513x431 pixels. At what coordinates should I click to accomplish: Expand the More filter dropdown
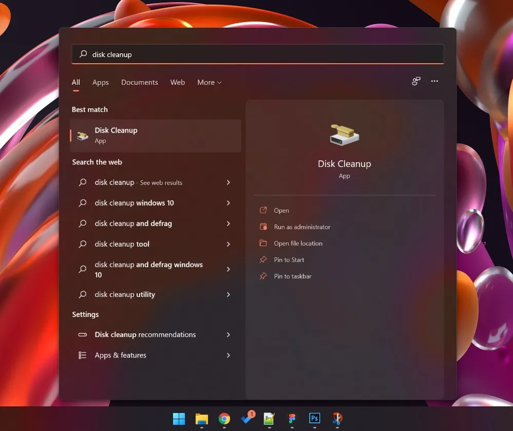[209, 82]
